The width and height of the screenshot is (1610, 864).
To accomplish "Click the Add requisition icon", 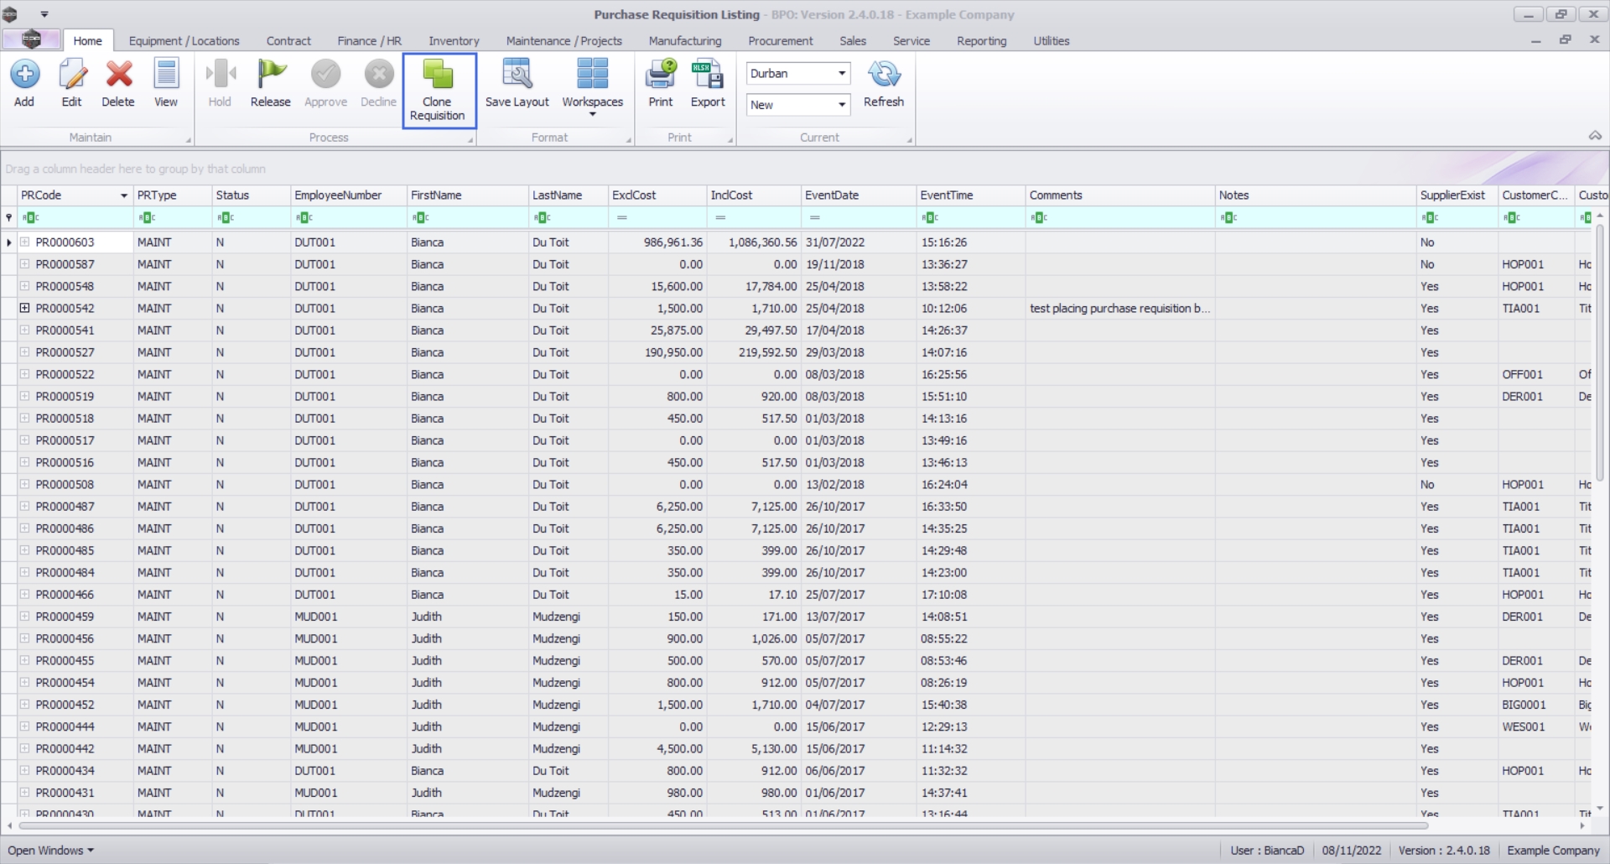I will click(24, 75).
